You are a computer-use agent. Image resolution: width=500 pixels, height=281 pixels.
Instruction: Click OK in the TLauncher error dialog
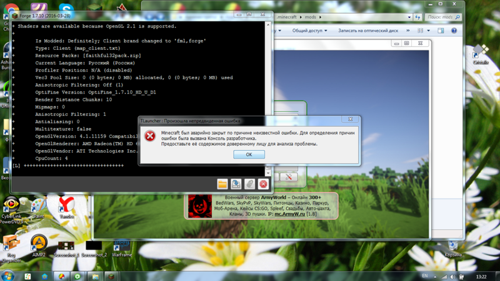pyautogui.click(x=249, y=155)
